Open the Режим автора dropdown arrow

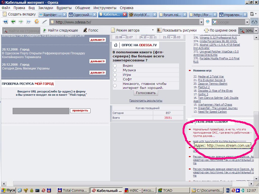point(153,30)
